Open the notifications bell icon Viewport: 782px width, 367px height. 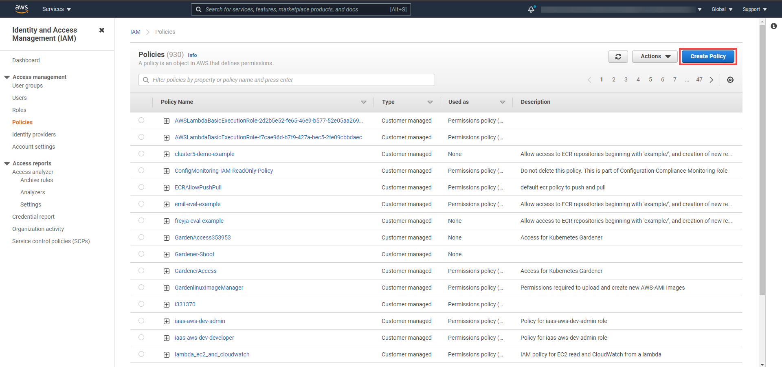531,9
